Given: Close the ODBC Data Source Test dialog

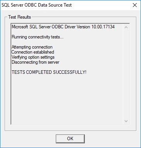Looking at the screenshot, I should (x=135, y=5).
